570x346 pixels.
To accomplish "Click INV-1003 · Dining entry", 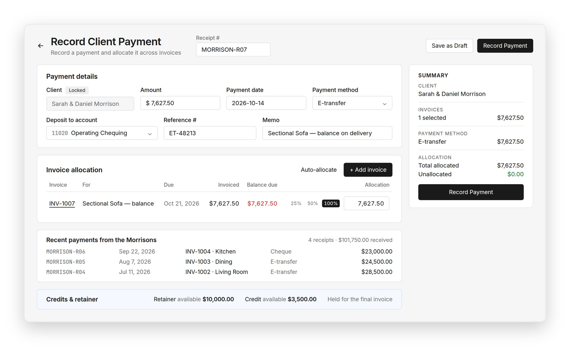I will pyautogui.click(x=209, y=262).
